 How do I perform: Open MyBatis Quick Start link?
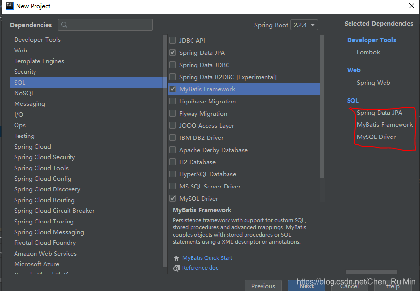click(207, 258)
